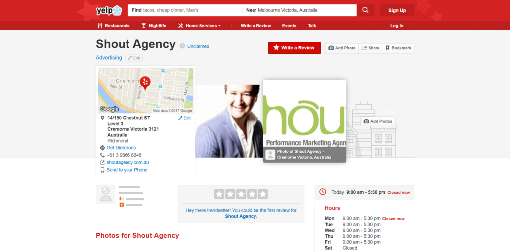This screenshot has width=510, height=252.
Task: Click the question mark icon beside Unclaimed
Action: [182, 46]
